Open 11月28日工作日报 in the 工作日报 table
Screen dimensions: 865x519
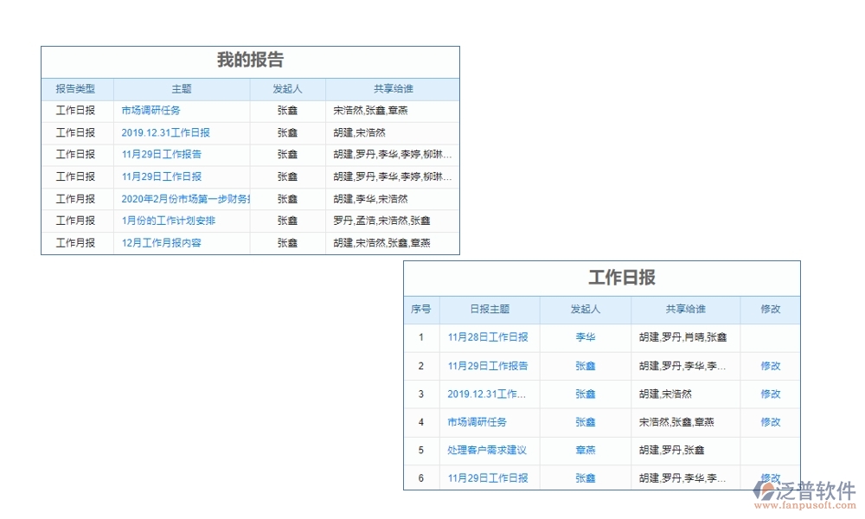click(x=490, y=337)
